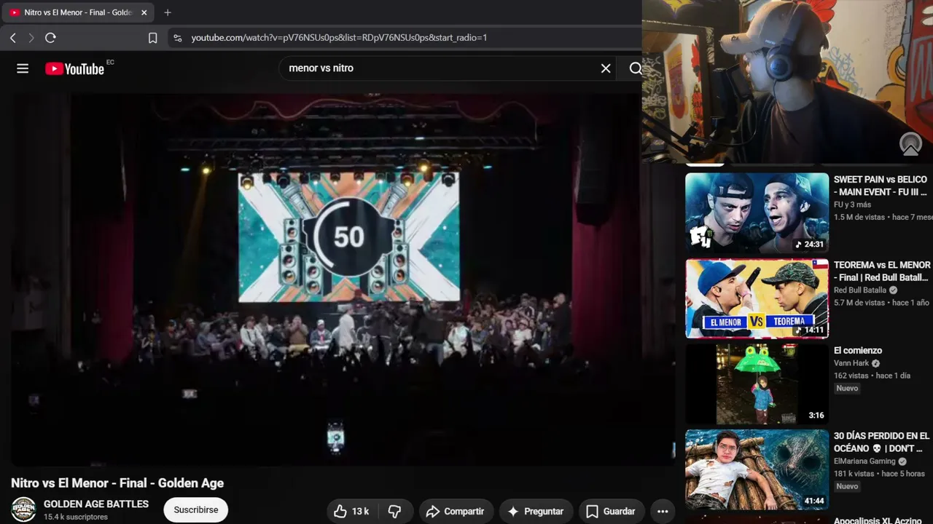Open a new browser tab

[x=168, y=12]
